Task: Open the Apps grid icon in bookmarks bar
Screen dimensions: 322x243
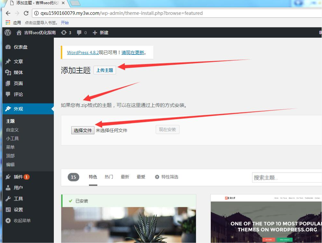Action: pyautogui.click(x=8, y=23)
